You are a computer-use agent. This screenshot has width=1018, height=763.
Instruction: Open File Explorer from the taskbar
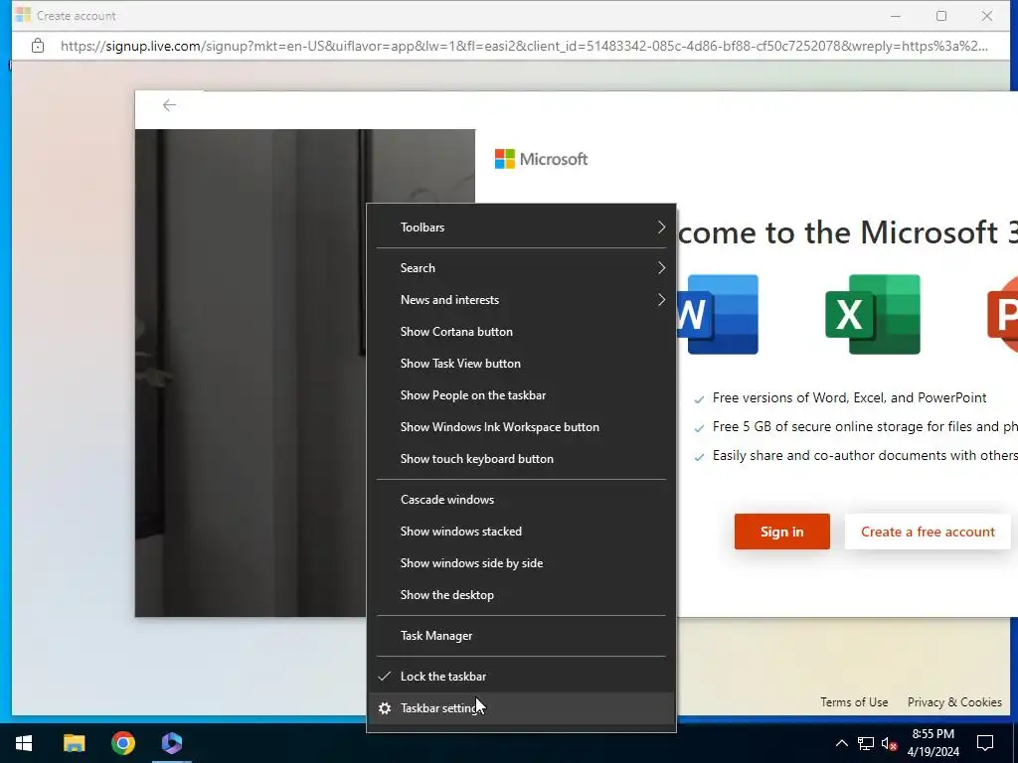click(x=74, y=743)
